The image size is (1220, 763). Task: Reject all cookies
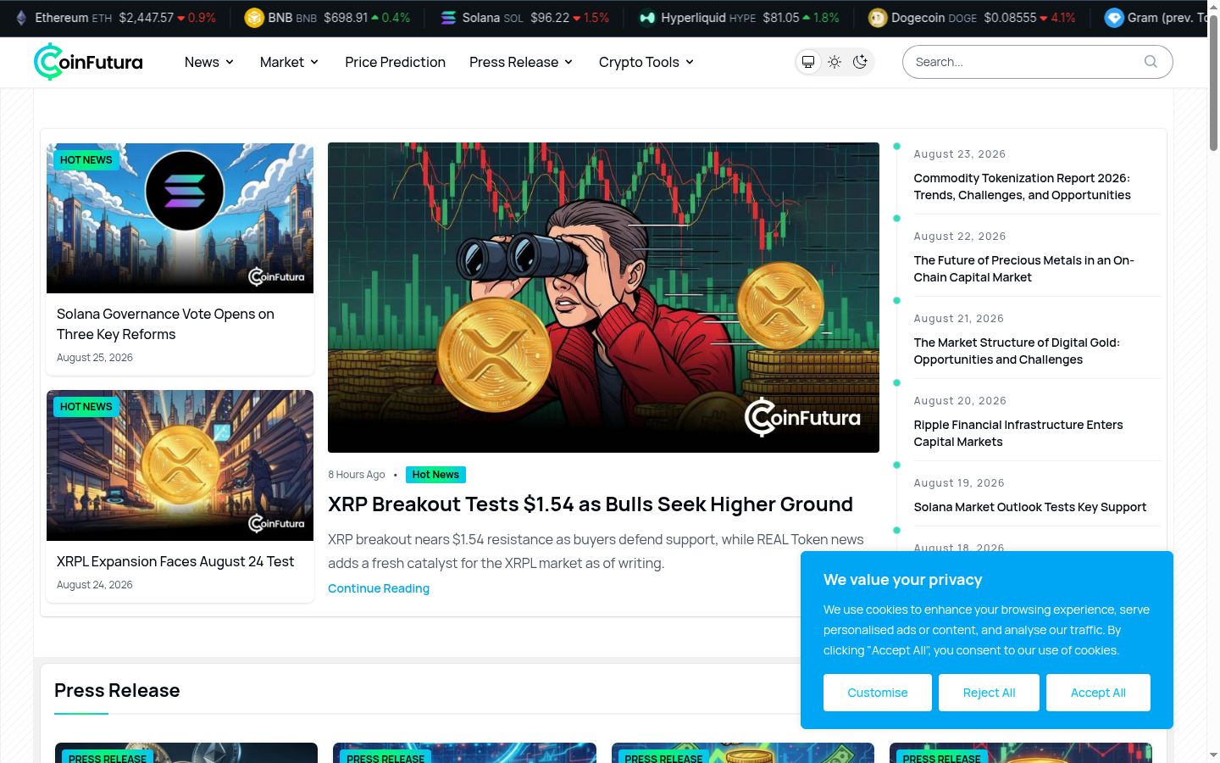pos(989,693)
